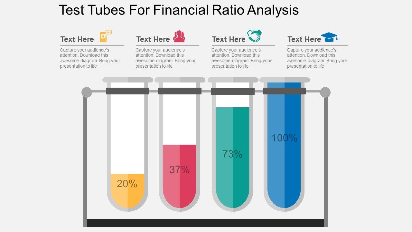Click the right gray ball of the rack
412x232 pixels.
pyautogui.click(x=325, y=92)
